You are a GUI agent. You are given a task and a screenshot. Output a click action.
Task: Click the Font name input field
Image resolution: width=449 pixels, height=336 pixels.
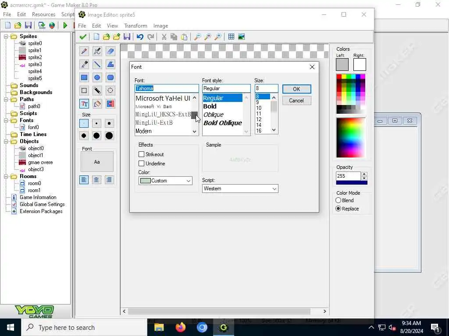pyautogui.click(x=167, y=88)
